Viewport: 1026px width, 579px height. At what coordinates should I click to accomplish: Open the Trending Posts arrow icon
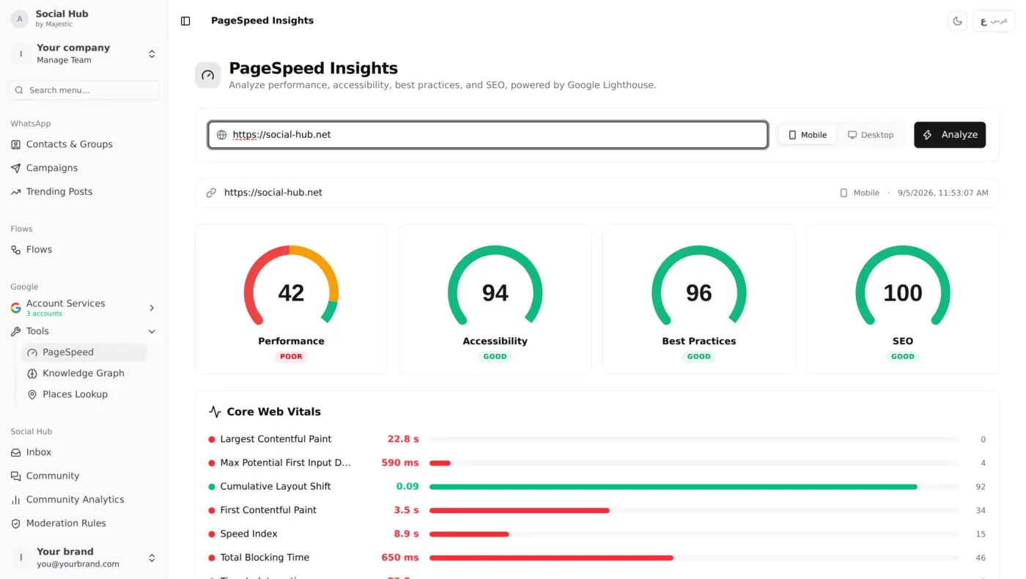coord(15,192)
